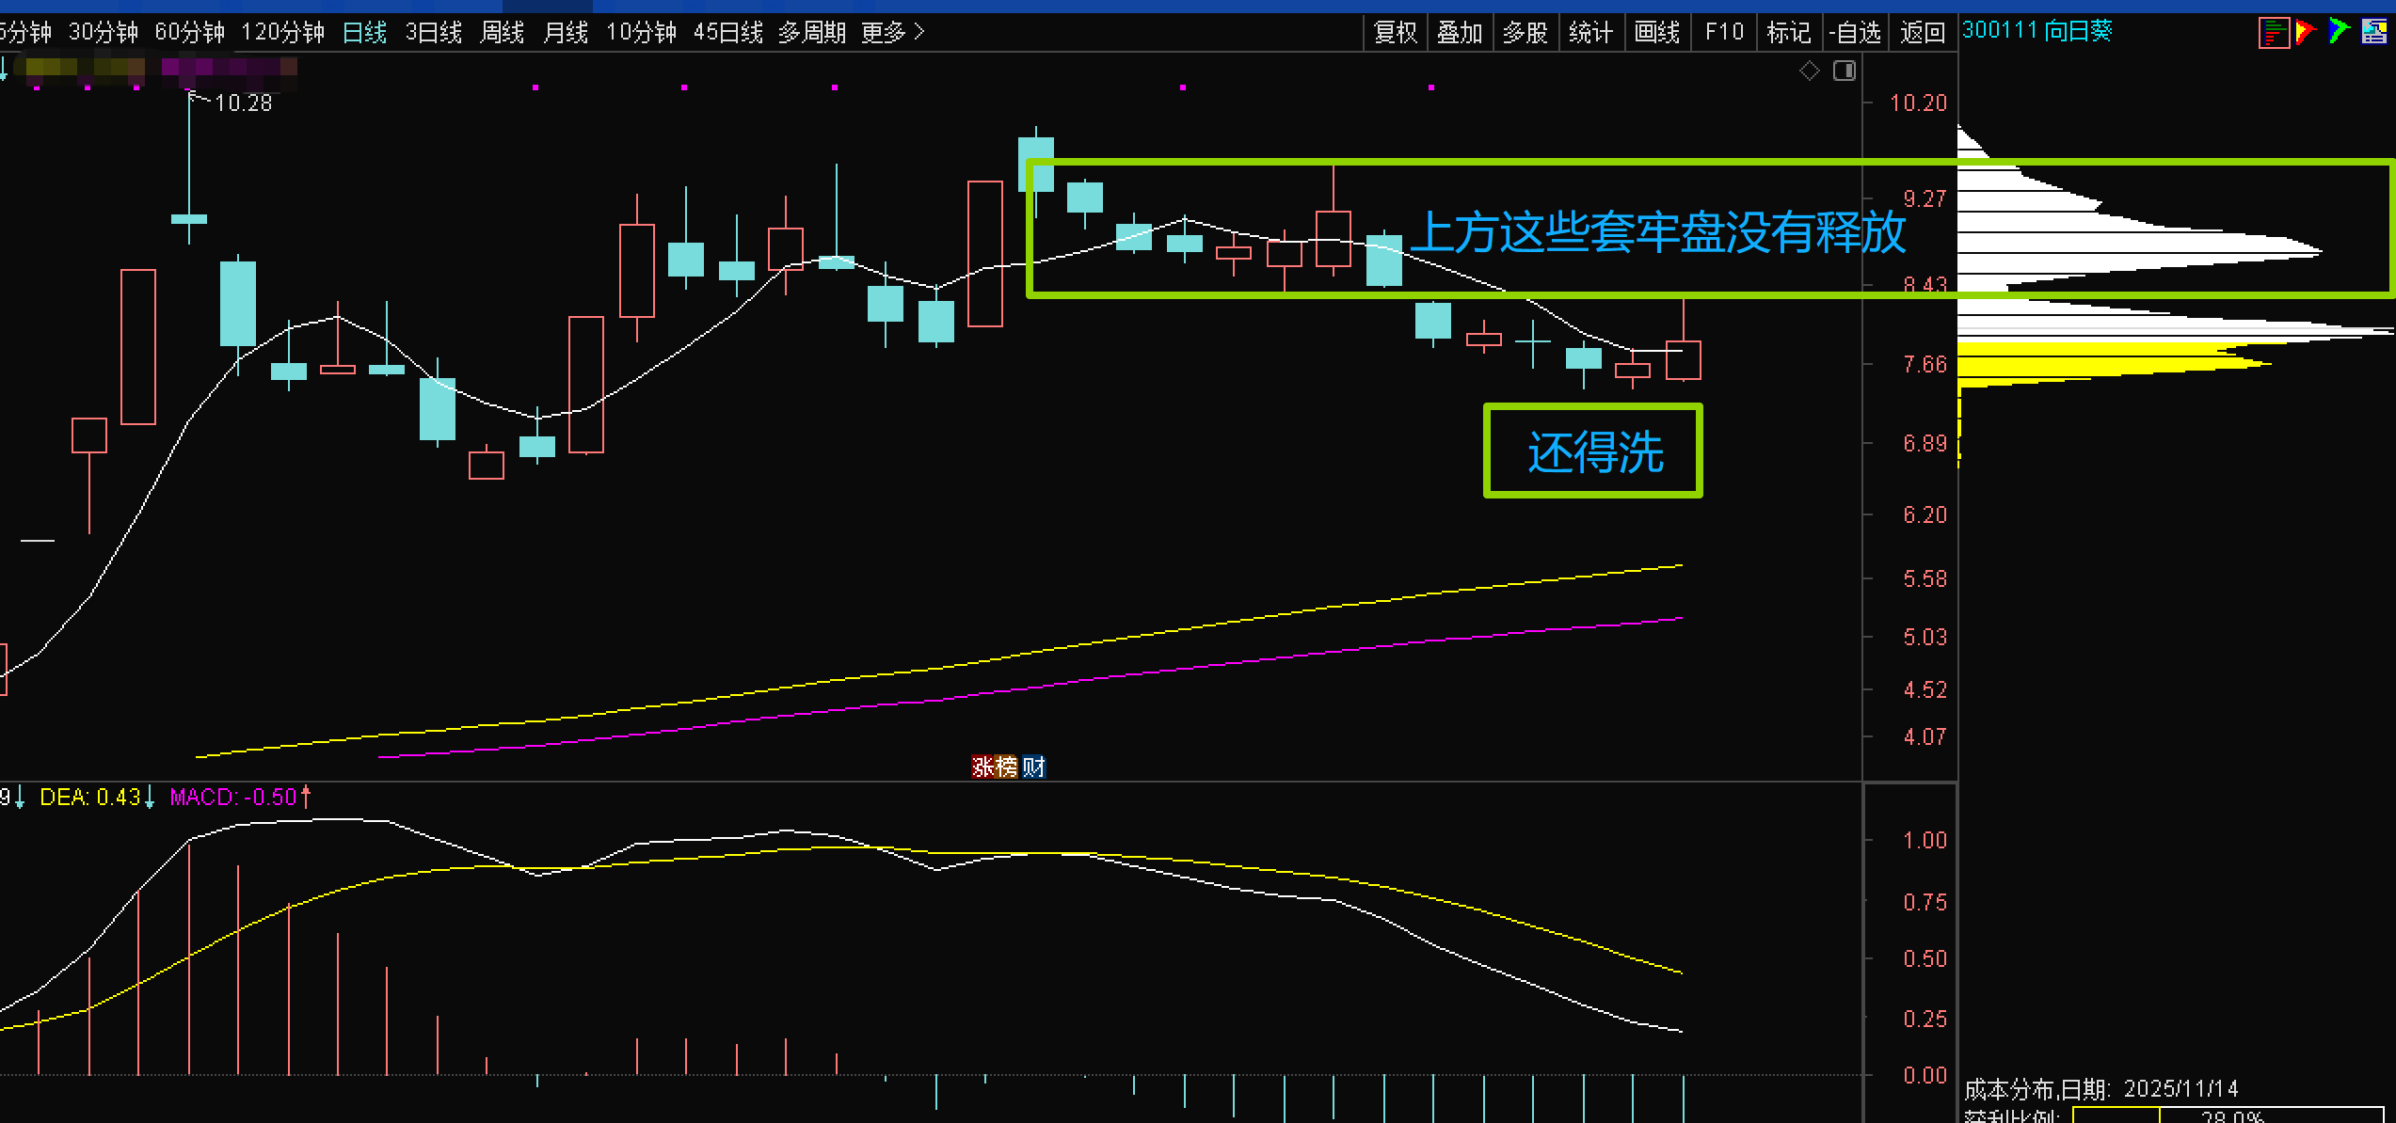The image size is (2396, 1123).
Task: Switch to 周线 weekly period tab
Action: pyautogui.click(x=502, y=33)
